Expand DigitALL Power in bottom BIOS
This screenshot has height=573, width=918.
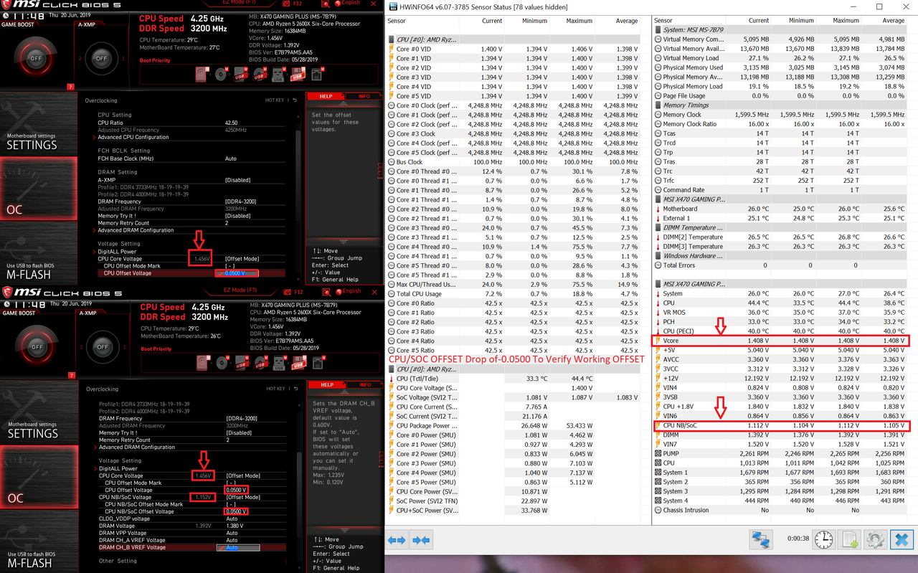coord(117,468)
